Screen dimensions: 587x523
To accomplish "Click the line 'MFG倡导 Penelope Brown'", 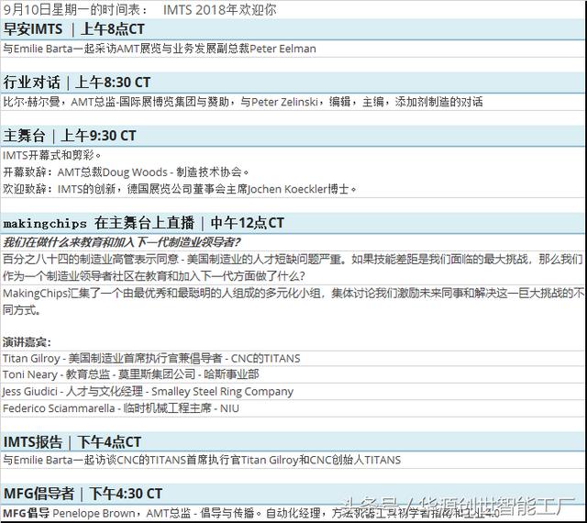I will (x=250, y=513).
